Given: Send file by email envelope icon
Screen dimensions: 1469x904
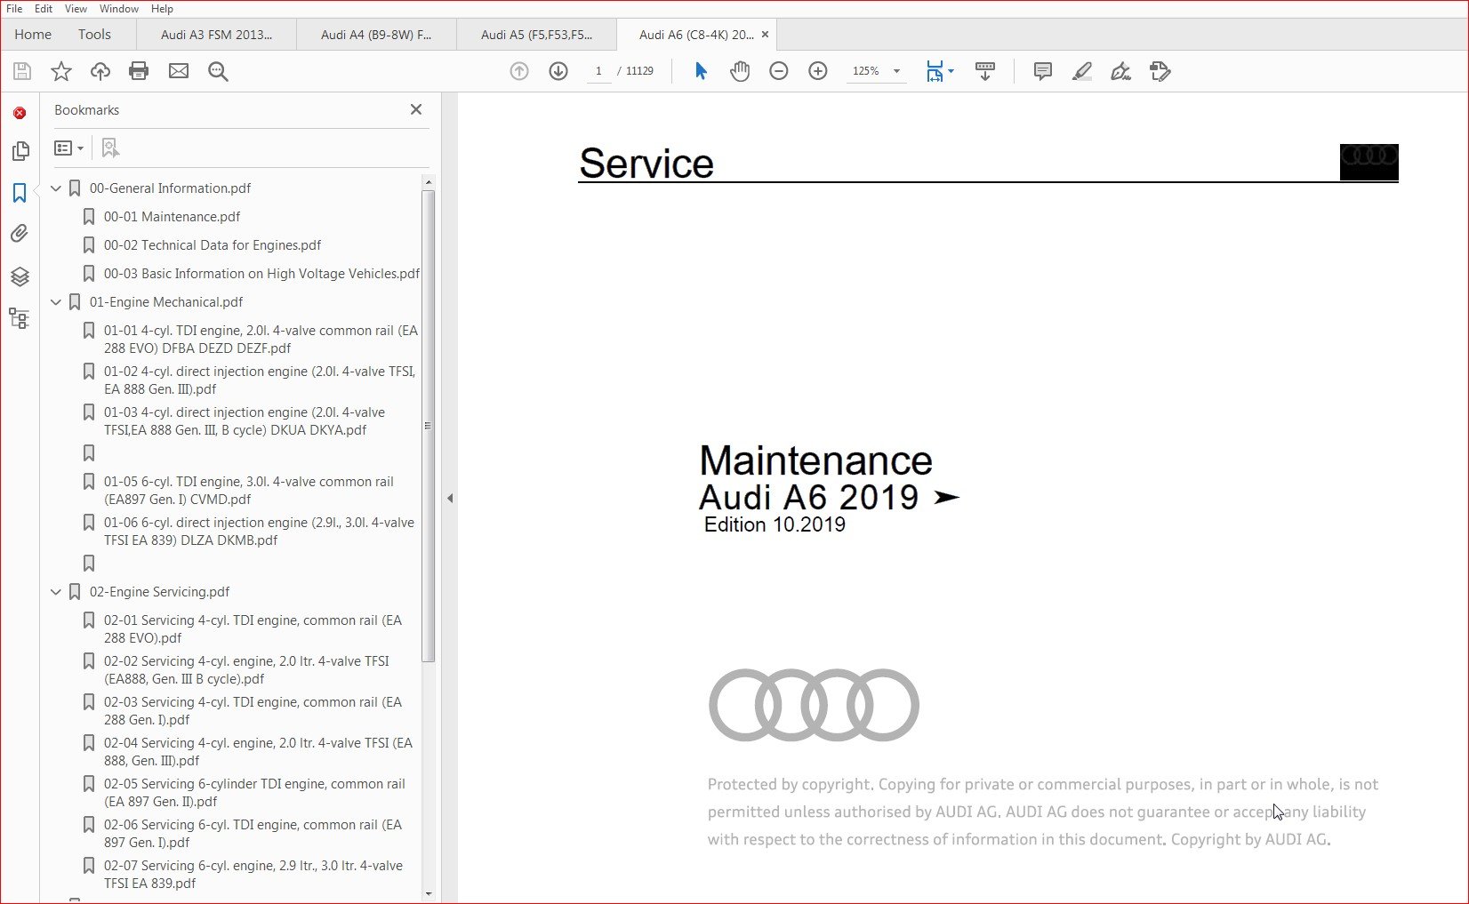Looking at the screenshot, I should tap(179, 71).
